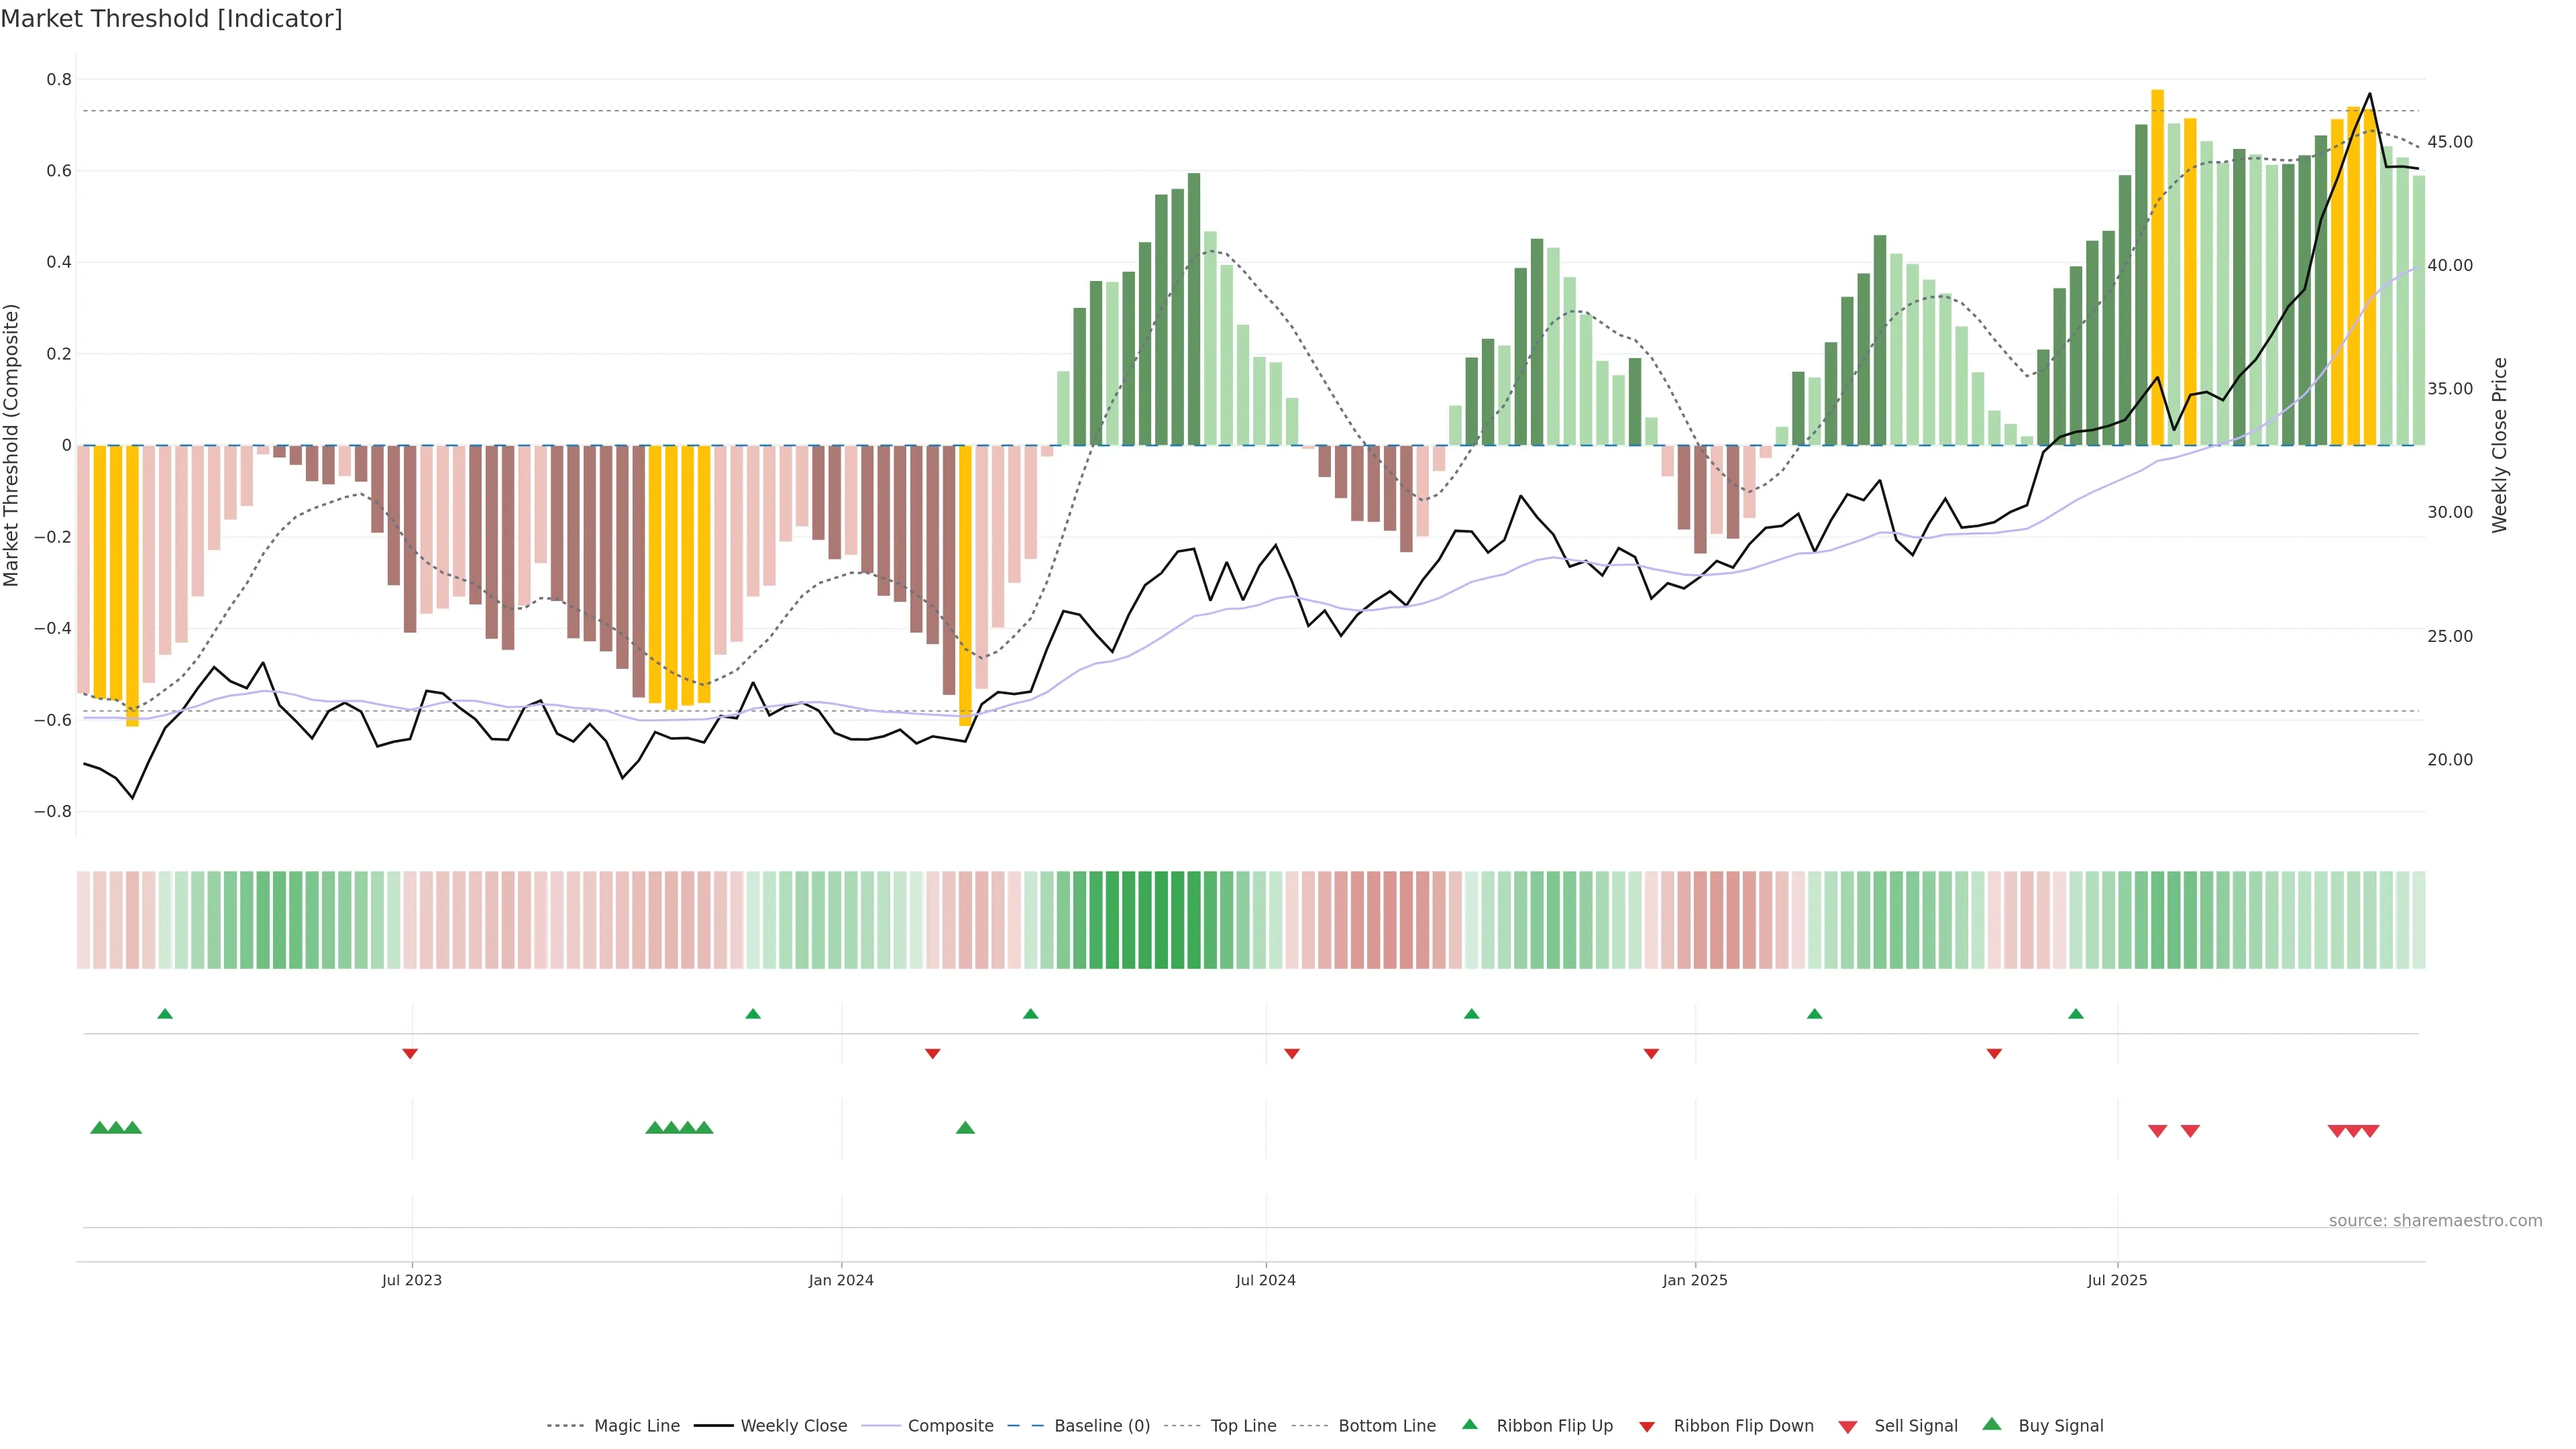The width and height of the screenshot is (2576, 1449).
Task: Click the Jan 2024 x-axis label
Action: (841, 1280)
